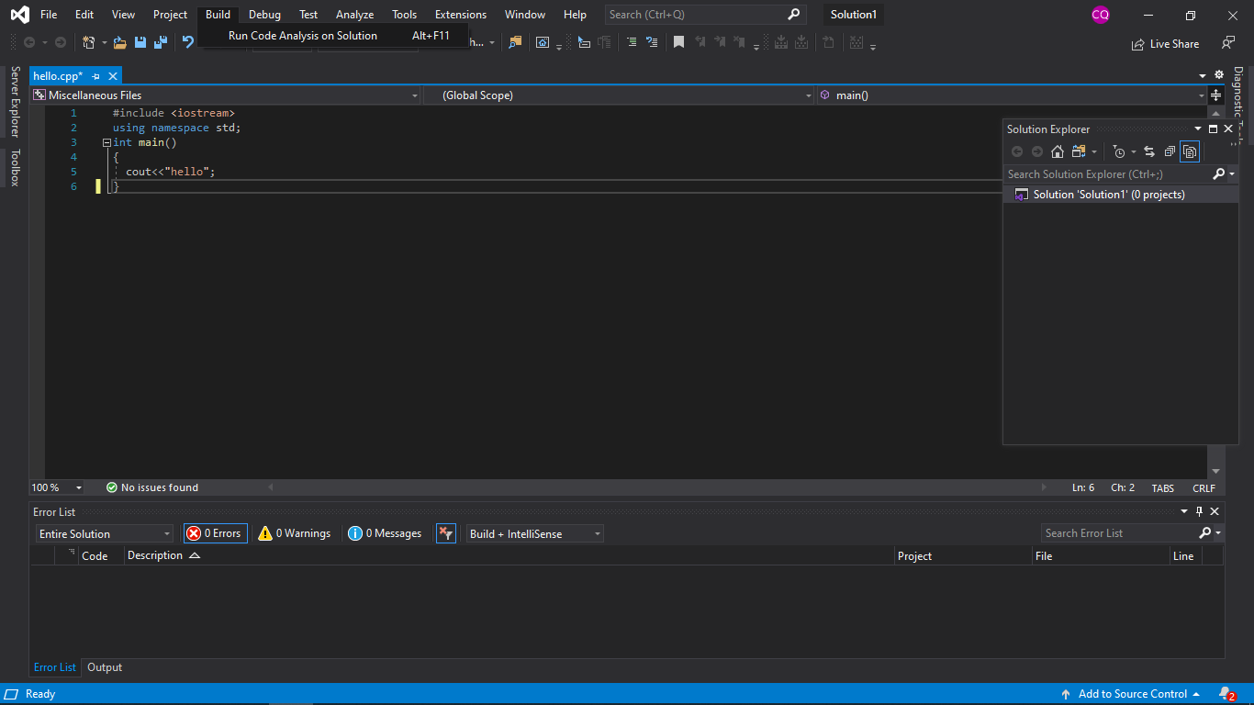
Task: Open the 100 % zoom level dropdown
Action: tap(57, 487)
